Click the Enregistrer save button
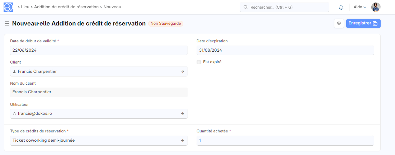The width and height of the screenshot is (395, 155). tap(363, 23)
